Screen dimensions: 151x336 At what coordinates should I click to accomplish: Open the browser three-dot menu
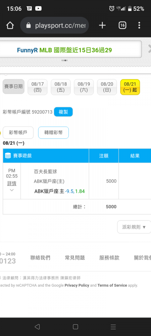tap(139, 26)
